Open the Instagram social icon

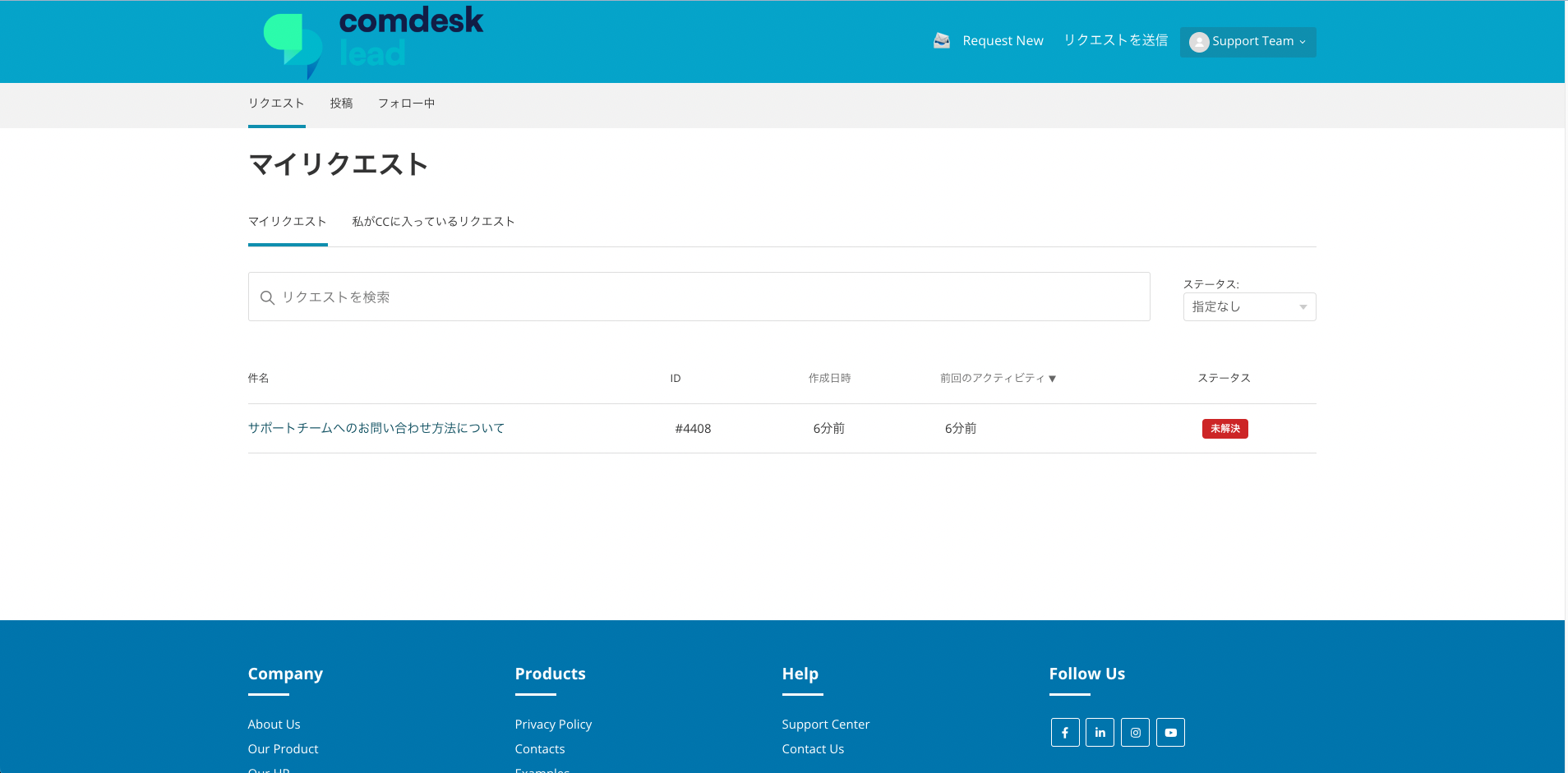tap(1135, 732)
